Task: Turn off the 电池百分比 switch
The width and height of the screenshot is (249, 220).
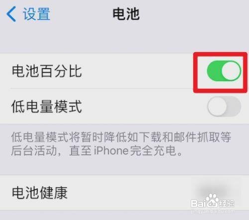Action: coord(224,71)
